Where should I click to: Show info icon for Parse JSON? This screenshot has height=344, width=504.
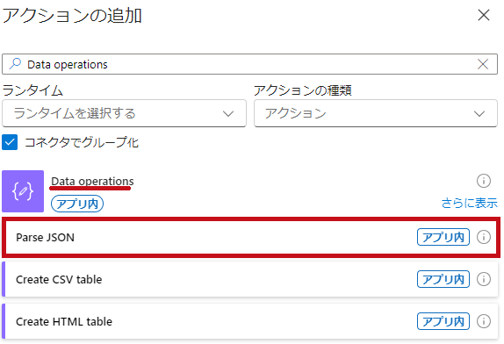click(x=484, y=237)
